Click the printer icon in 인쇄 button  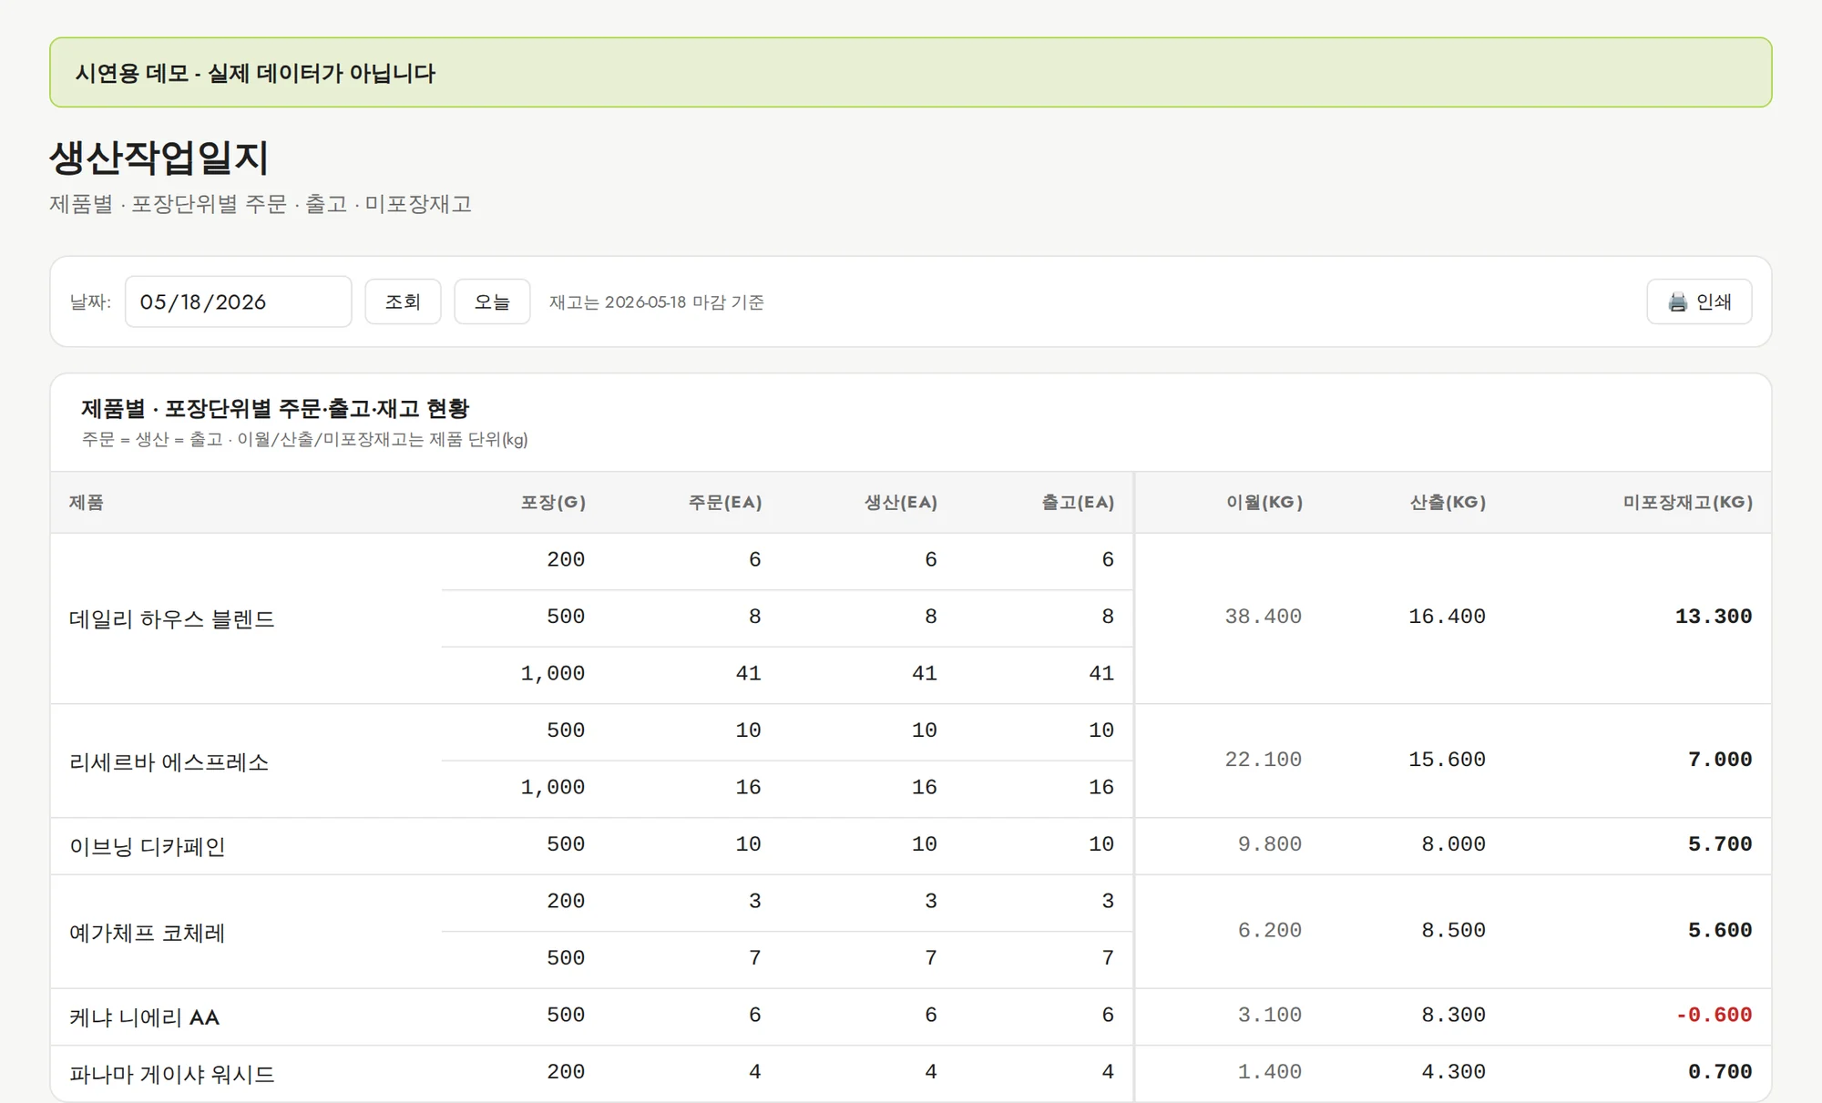[1677, 302]
